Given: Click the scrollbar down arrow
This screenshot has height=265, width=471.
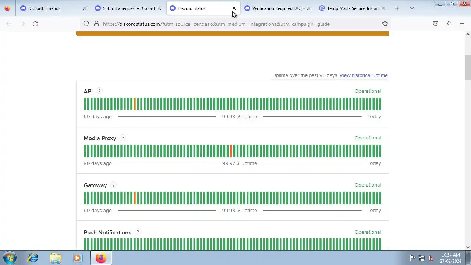Looking at the screenshot, I should click(x=468, y=247).
